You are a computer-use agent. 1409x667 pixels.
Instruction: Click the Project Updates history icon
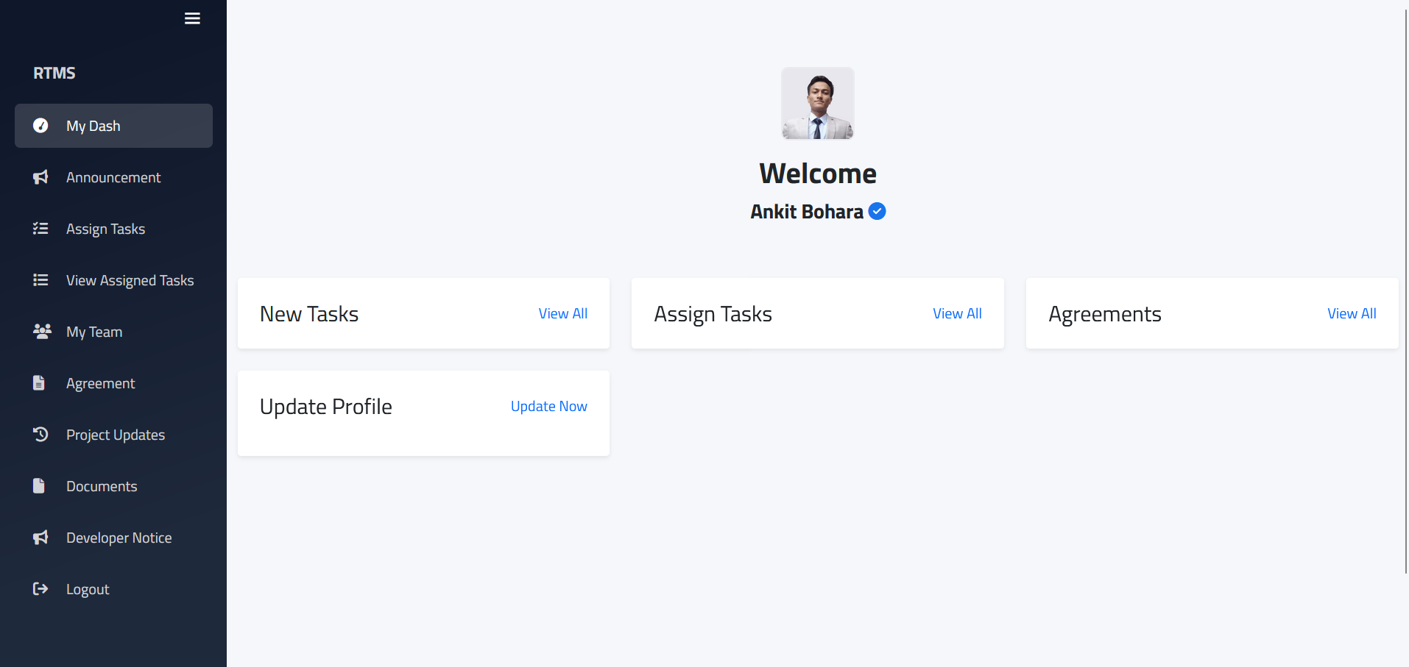[40, 435]
